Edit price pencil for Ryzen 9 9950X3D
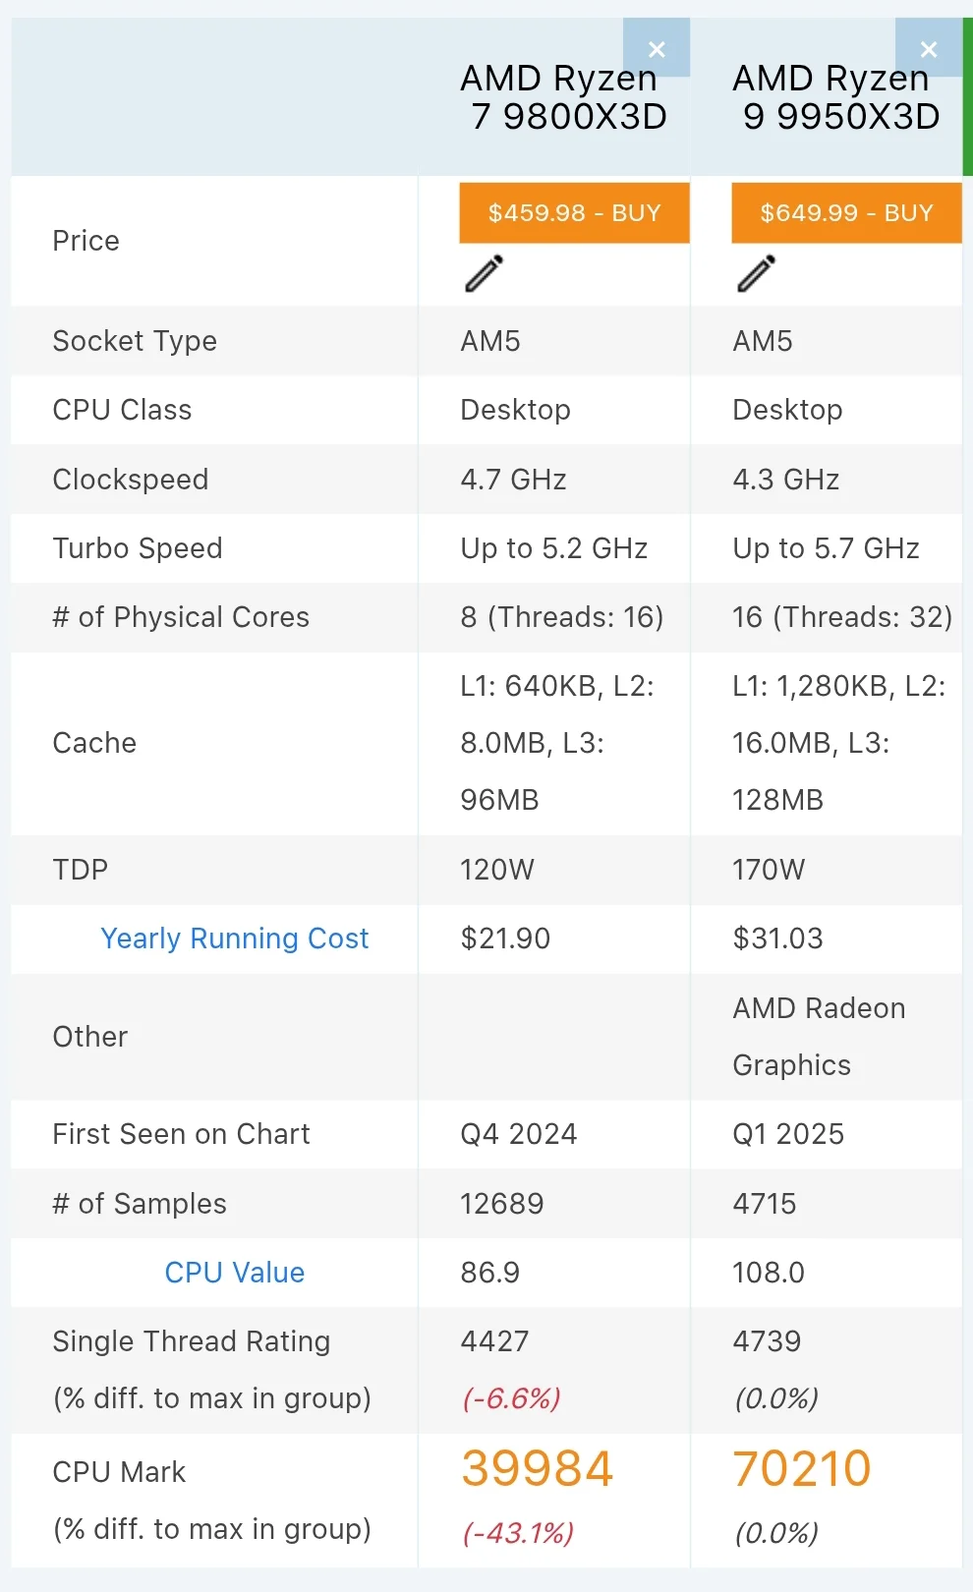 click(756, 274)
